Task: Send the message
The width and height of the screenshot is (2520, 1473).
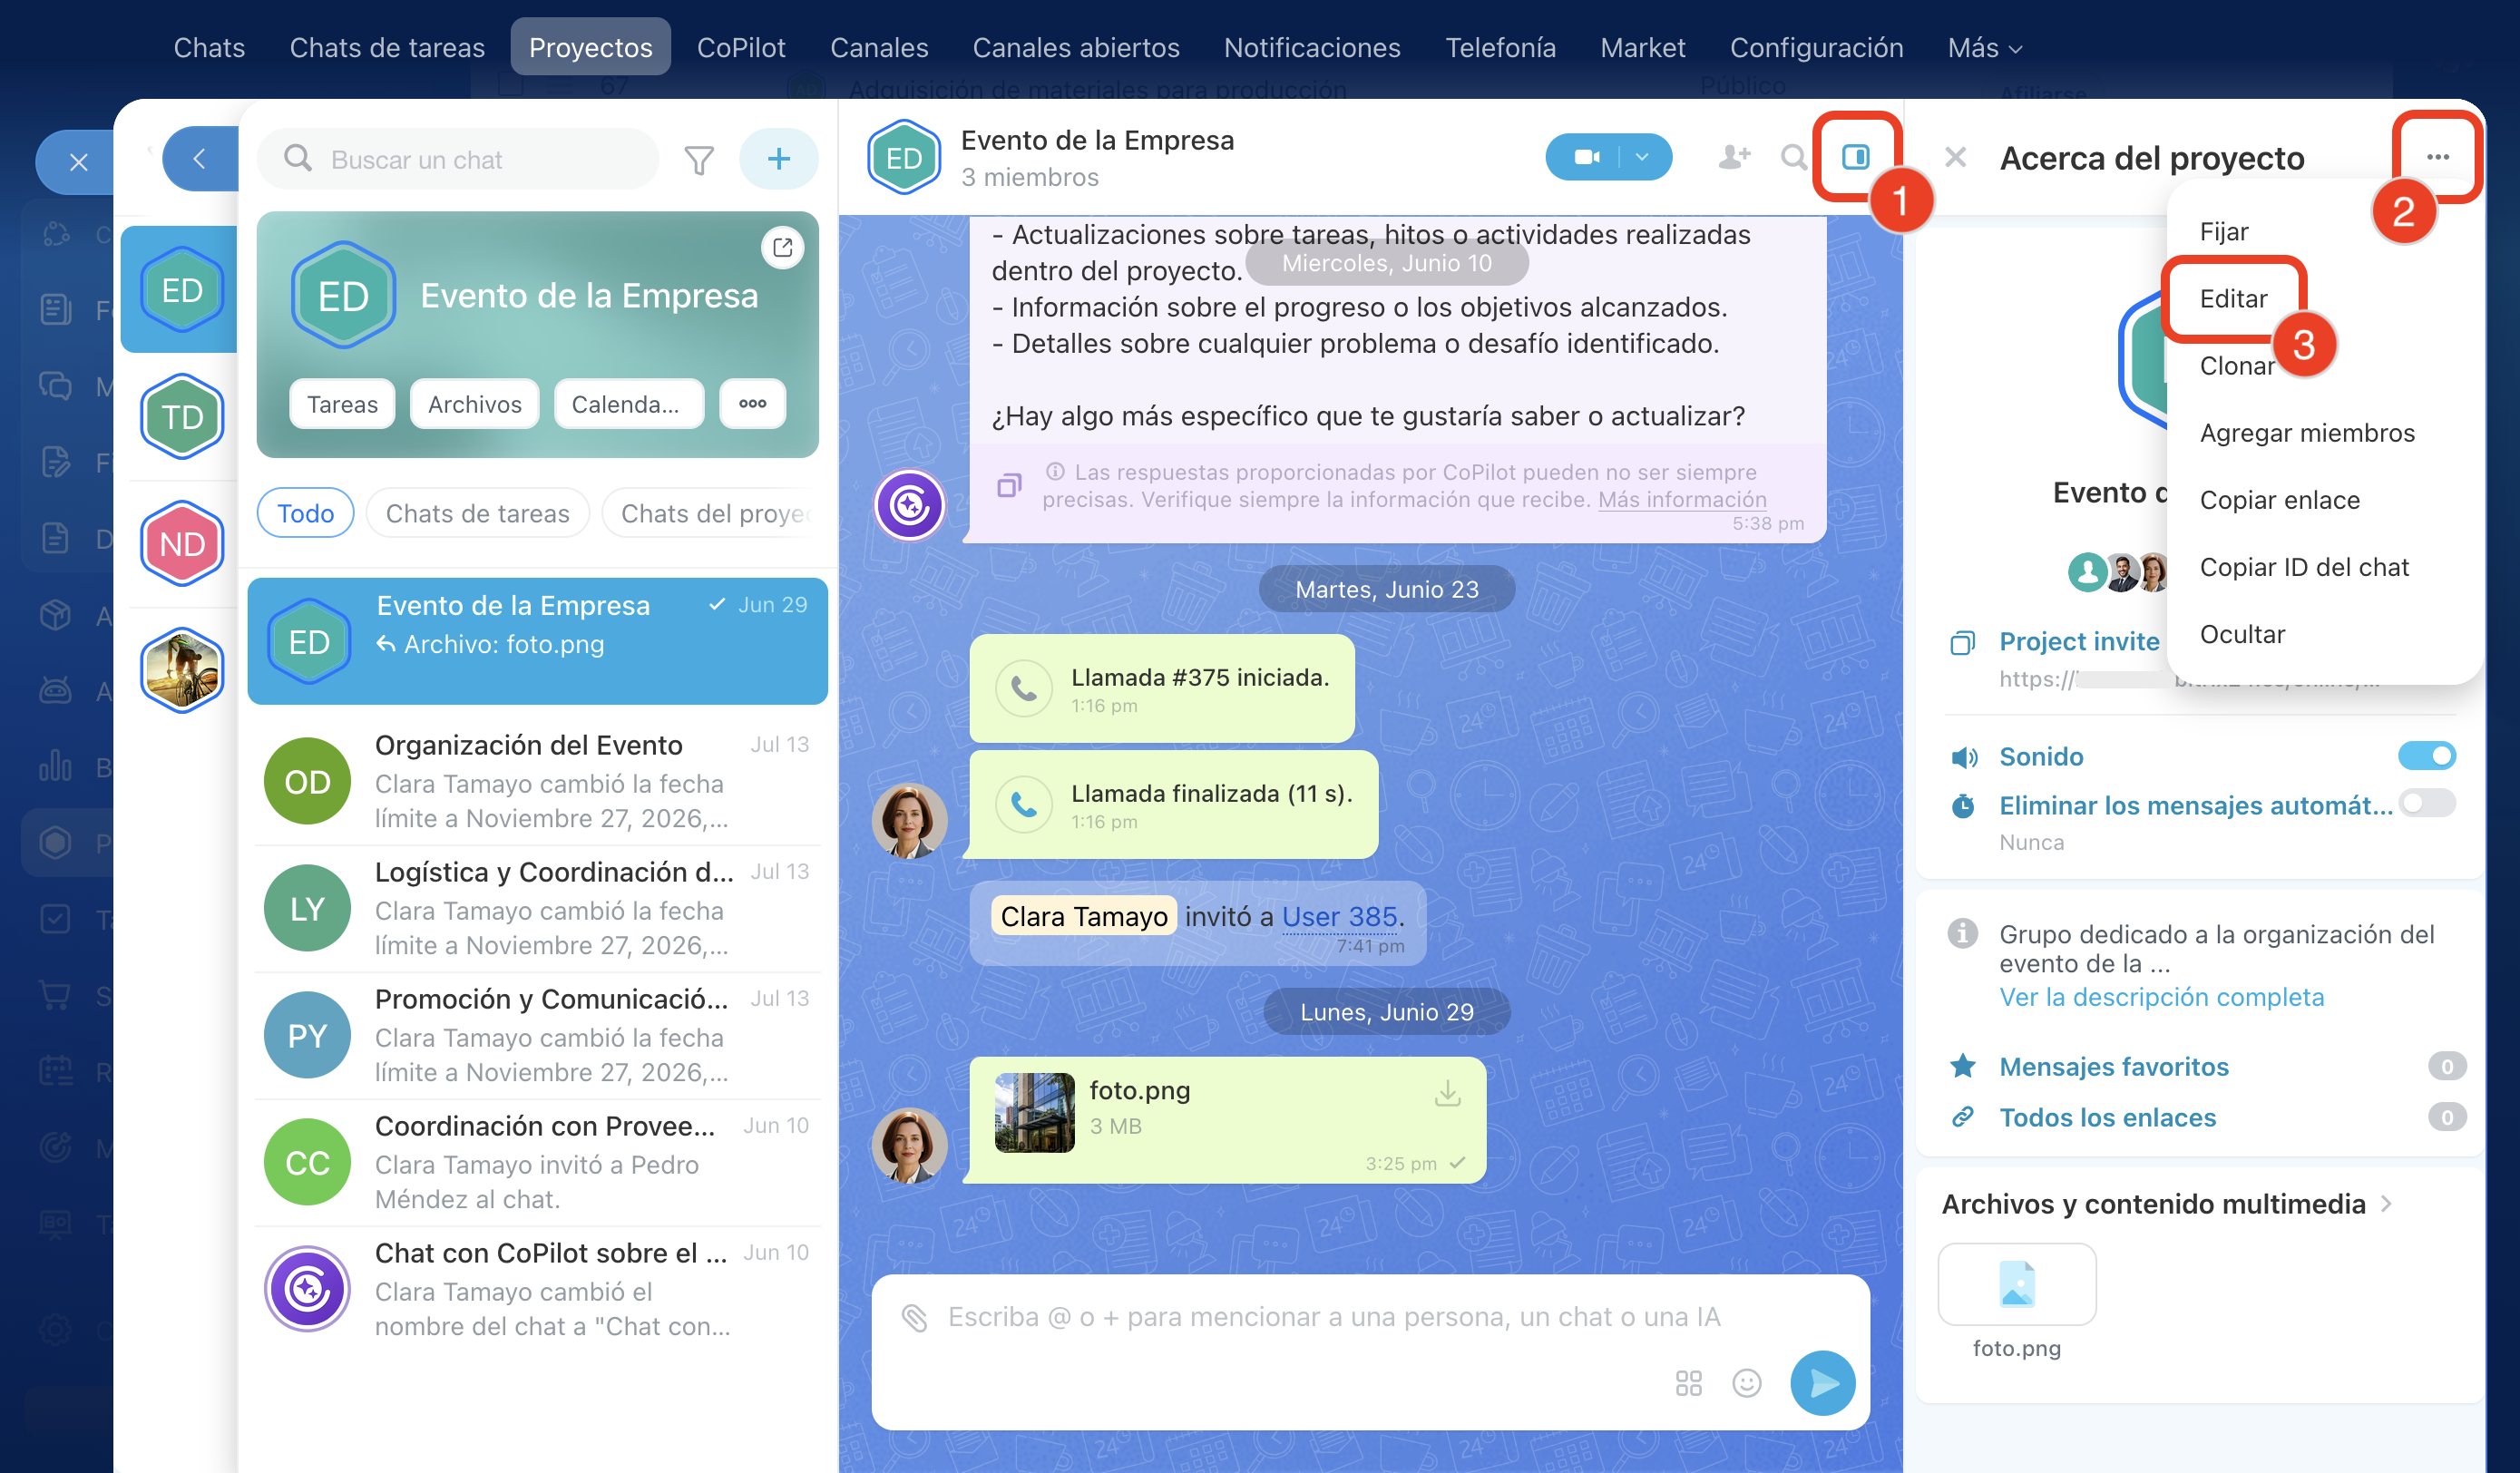Action: [1823, 1383]
